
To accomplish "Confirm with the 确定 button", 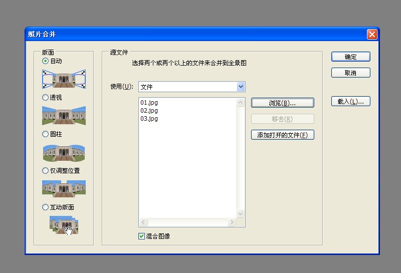I will pyautogui.click(x=350, y=57).
